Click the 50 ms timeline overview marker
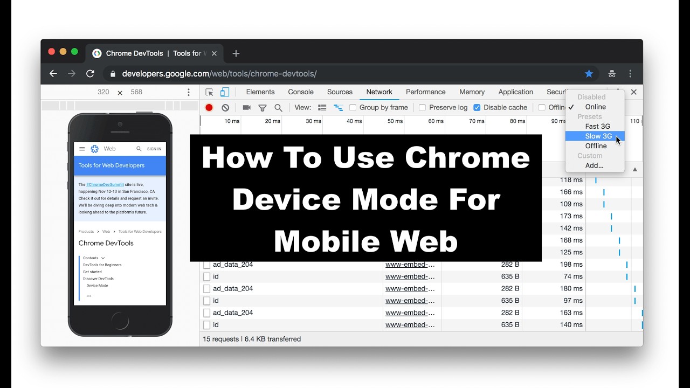Viewport: 690px width, 388px height. (x=395, y=121)
